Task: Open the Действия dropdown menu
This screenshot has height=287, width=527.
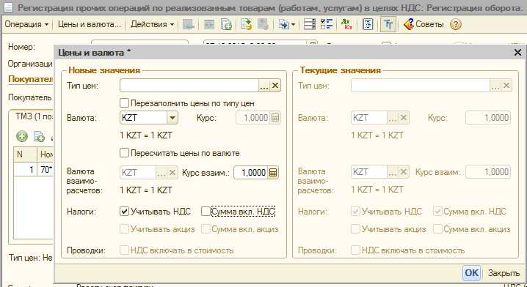Action: tap(152, 24)
